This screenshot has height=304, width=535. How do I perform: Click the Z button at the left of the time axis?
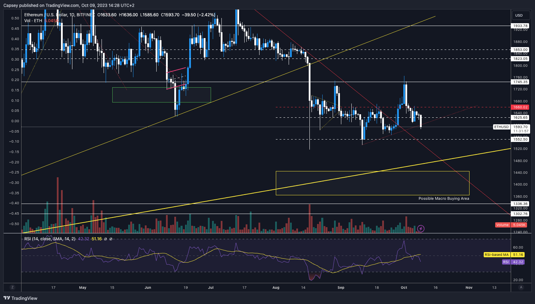click(x=12, y=287)
